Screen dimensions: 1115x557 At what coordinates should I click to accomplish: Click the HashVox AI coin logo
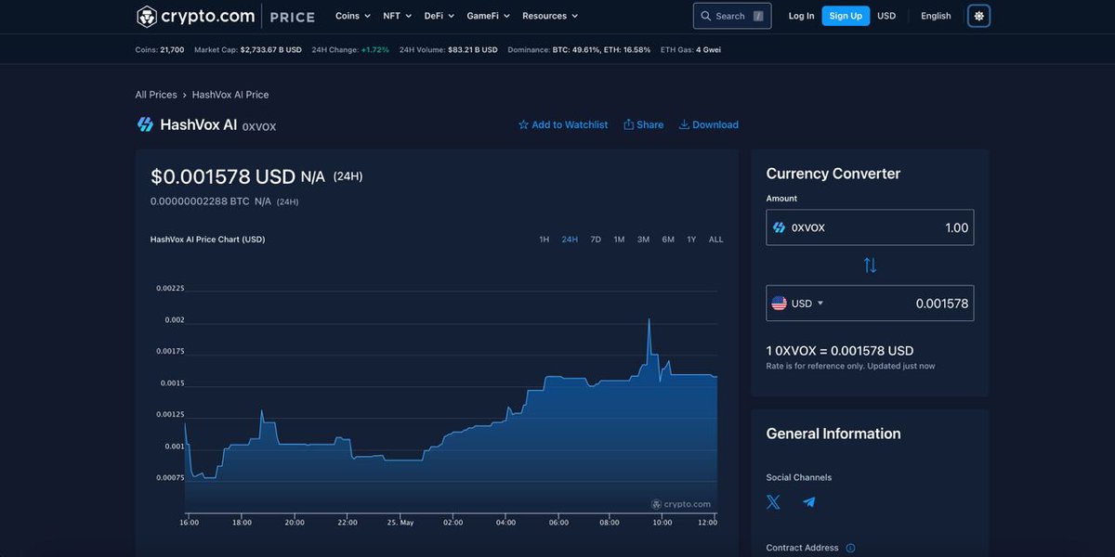(x=145, y=124)
